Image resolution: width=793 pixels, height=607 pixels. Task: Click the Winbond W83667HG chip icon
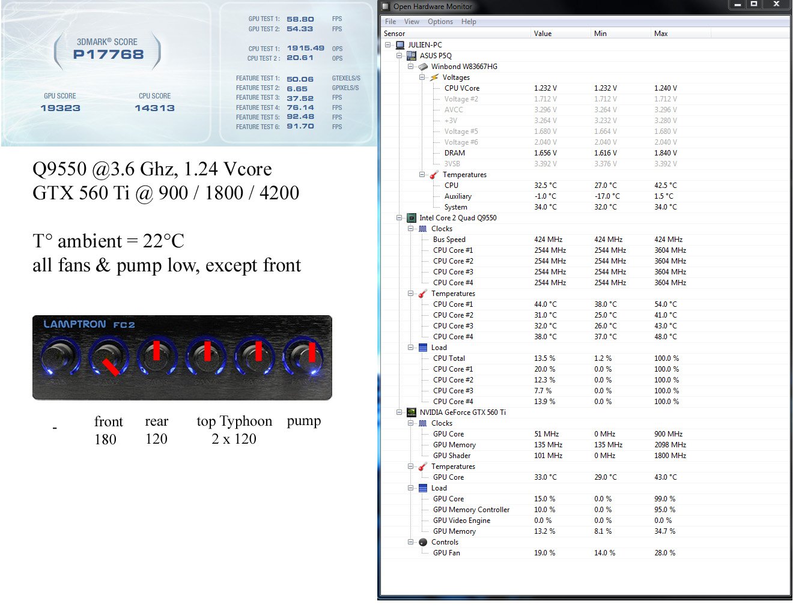pyautogui.click(x=423, y=67)
